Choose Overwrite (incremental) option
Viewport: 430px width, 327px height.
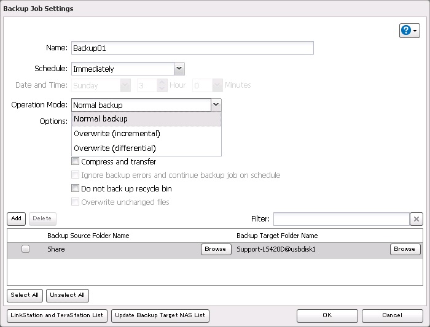(146, 134)
